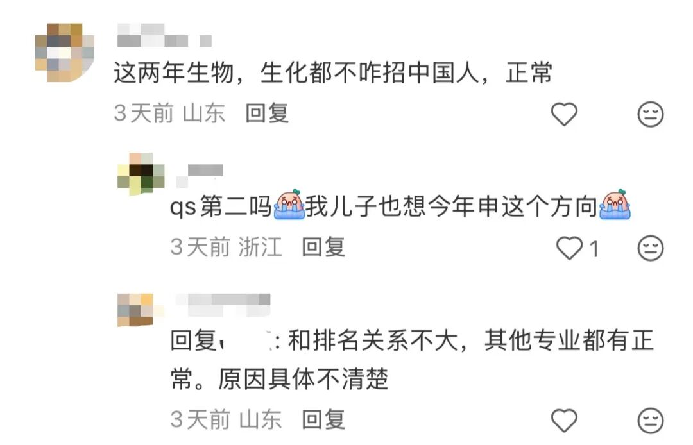Open the first commenter's username

click(x=164, y=35)
